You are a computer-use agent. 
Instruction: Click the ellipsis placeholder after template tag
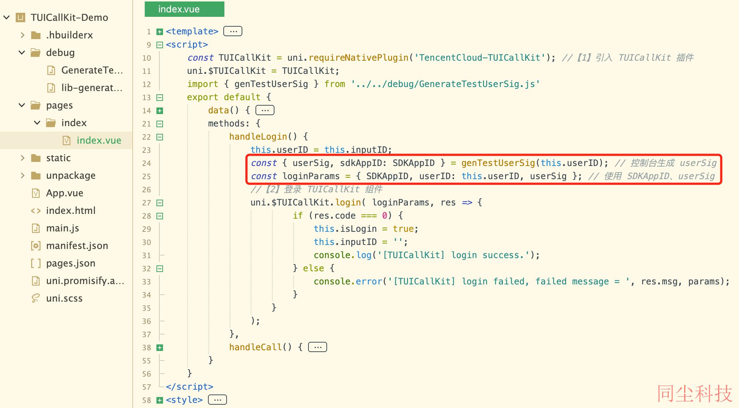point(233,31)
